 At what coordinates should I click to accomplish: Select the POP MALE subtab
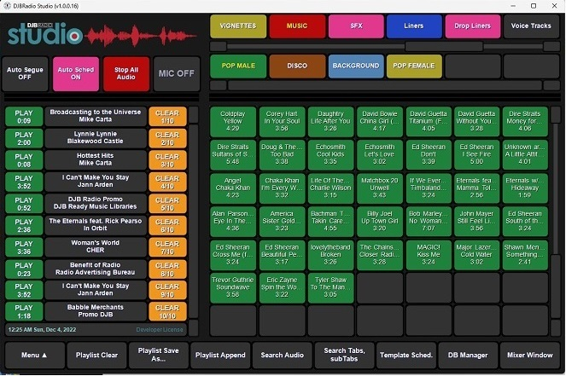(238, 66)
